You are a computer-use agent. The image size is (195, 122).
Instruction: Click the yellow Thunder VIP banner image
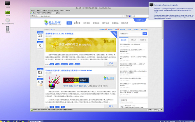(x=81, y=45)
